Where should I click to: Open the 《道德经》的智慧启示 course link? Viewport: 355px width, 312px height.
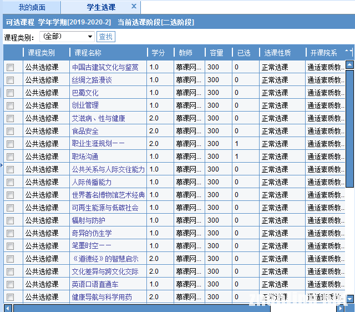point(105,259)
